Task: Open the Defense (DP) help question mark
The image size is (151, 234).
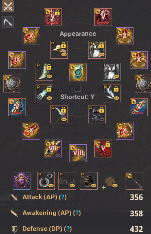Action: pyautogui.click(x=68, y=229)
